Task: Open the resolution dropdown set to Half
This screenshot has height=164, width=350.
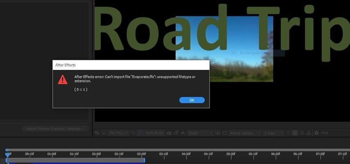Action: pos(201,133)
